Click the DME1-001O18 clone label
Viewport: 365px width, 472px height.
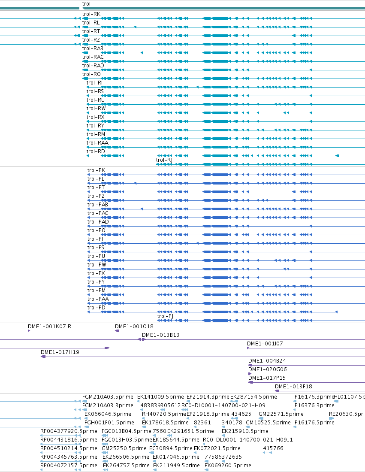(x=134, y=327)
